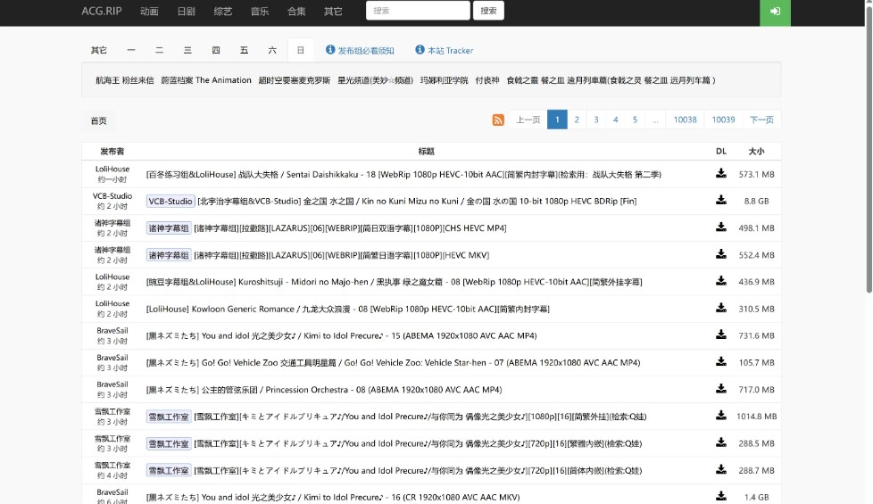Open the 动画 category in navbar
Viewport: 873px width, 504px height.
click(x=149, y=12)
